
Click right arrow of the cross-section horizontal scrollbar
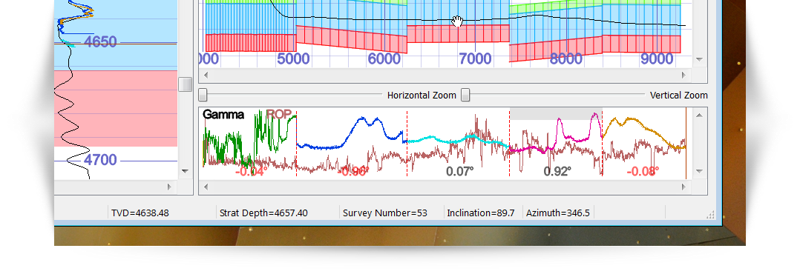click(x=684, y=75)
